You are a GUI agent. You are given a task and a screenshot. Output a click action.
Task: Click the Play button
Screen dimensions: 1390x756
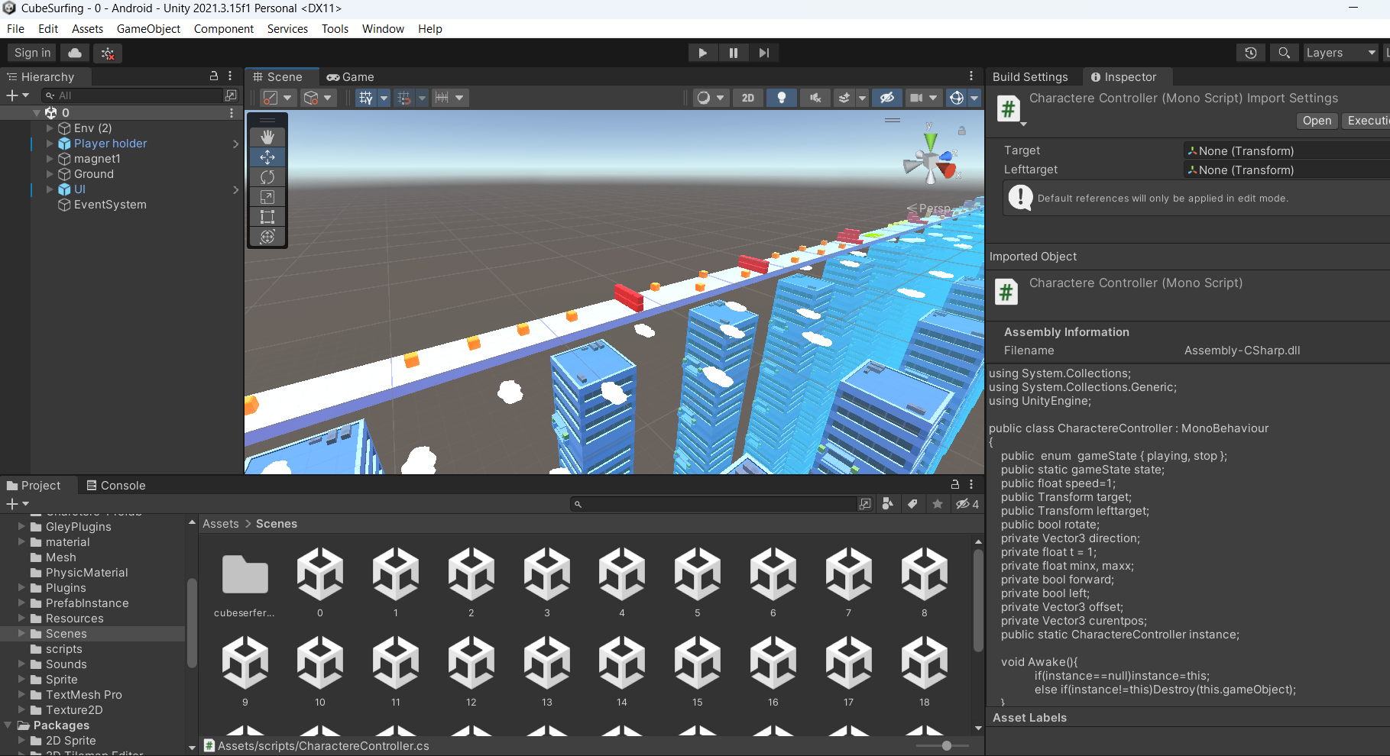click(702, 53)
